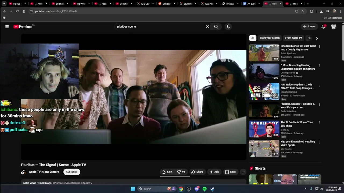344x193 pixels.
Task: Open Chrome home page button
Action: [x=24, y=11]
